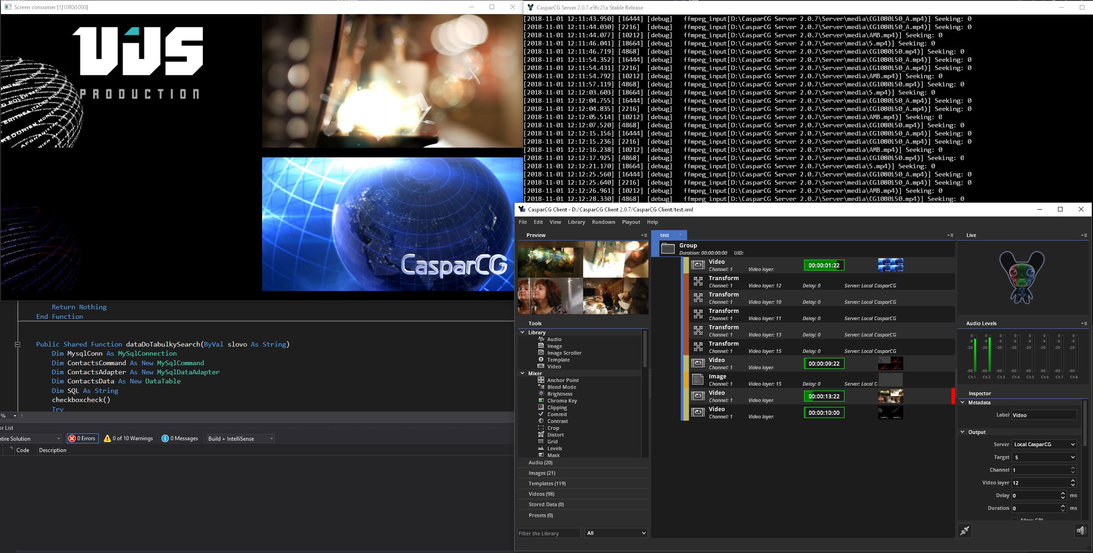Collapse the dataDoTabulkySearch function in code editor

click(x=17, y=344)
